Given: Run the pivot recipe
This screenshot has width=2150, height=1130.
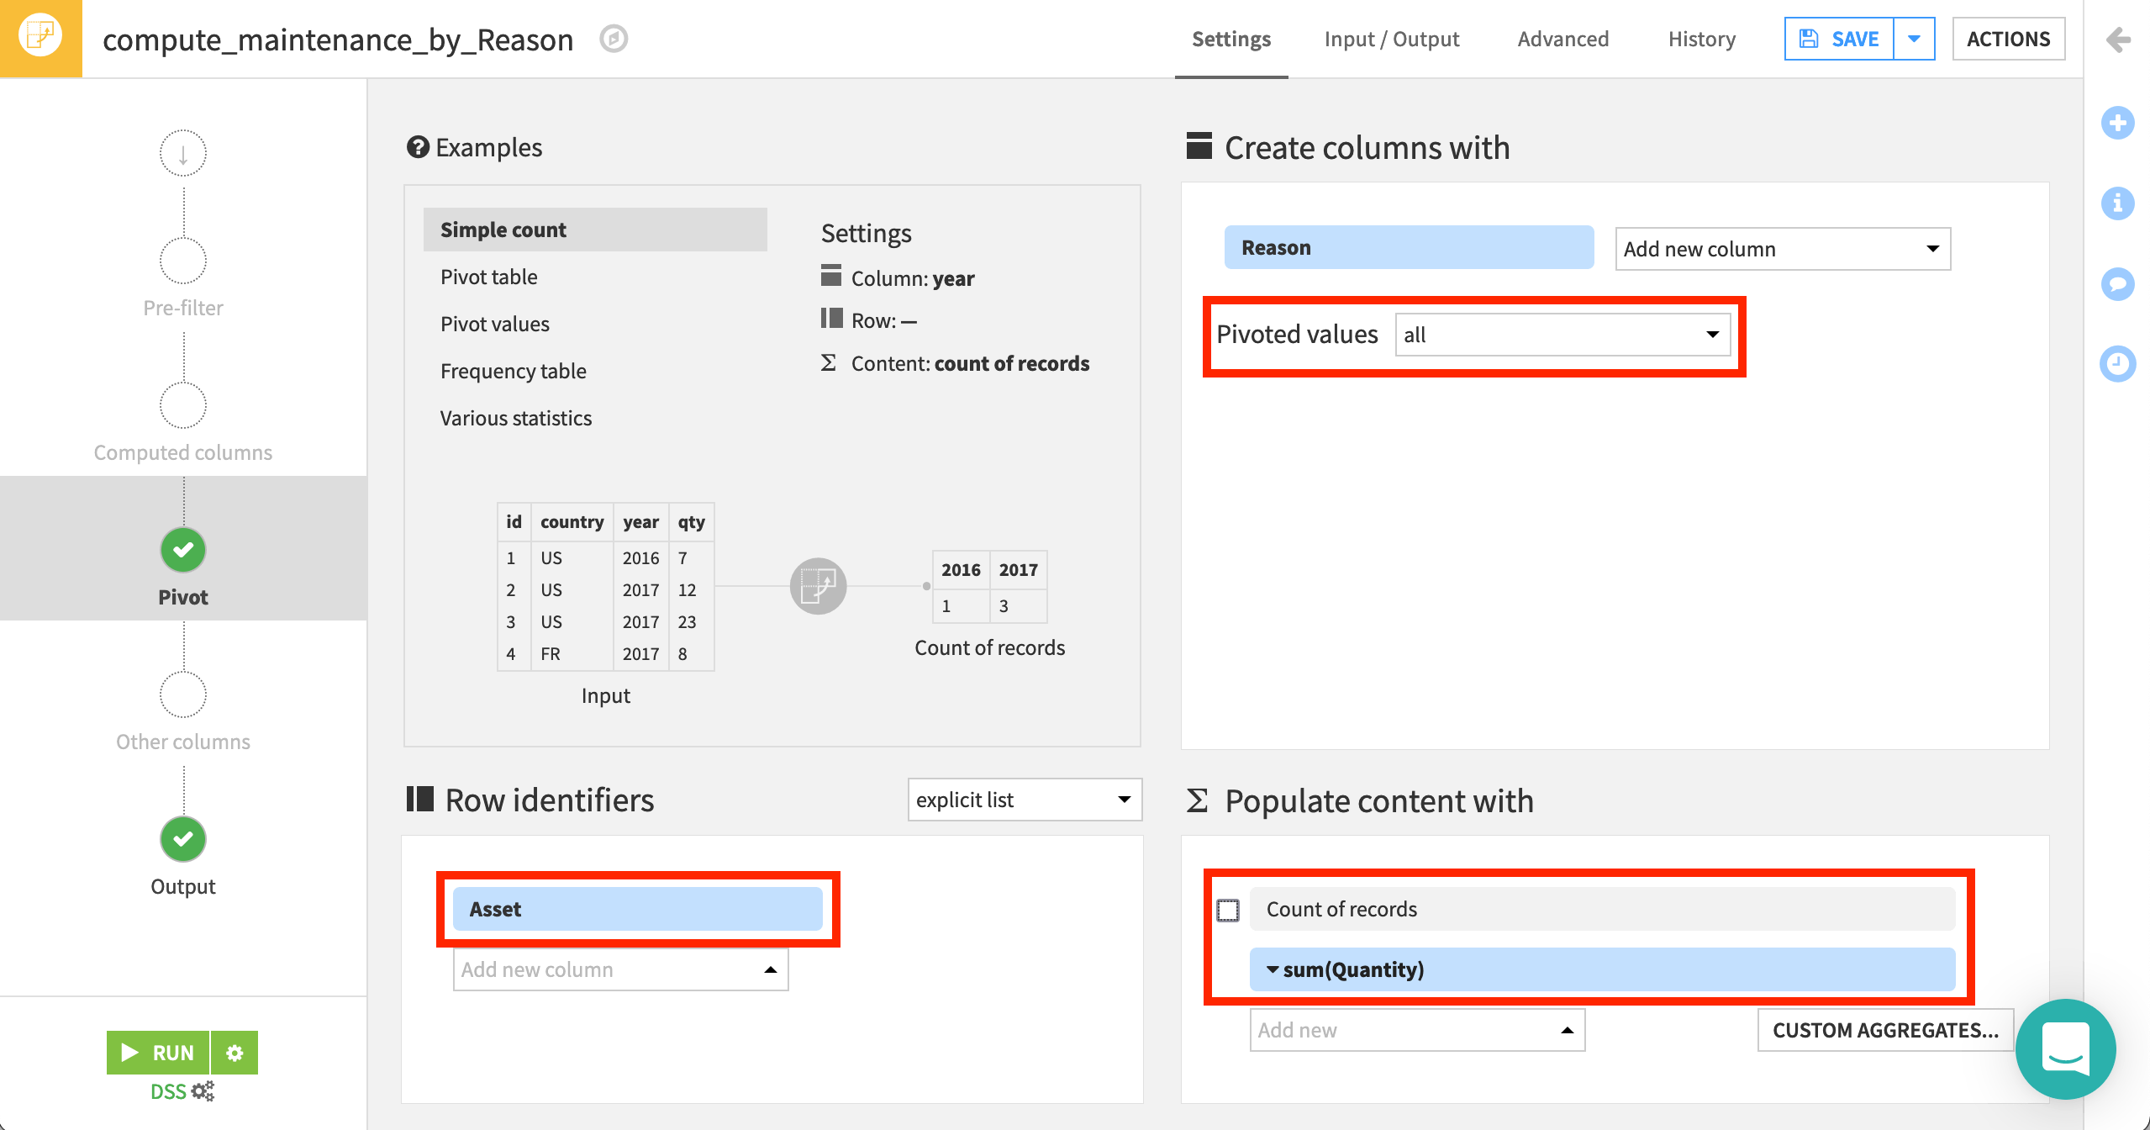Looking at the screenshot, I should click(x=158, y=1052).
